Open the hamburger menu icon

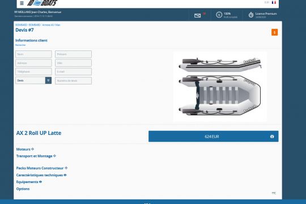pyautogui.click(x=22, y=3)
